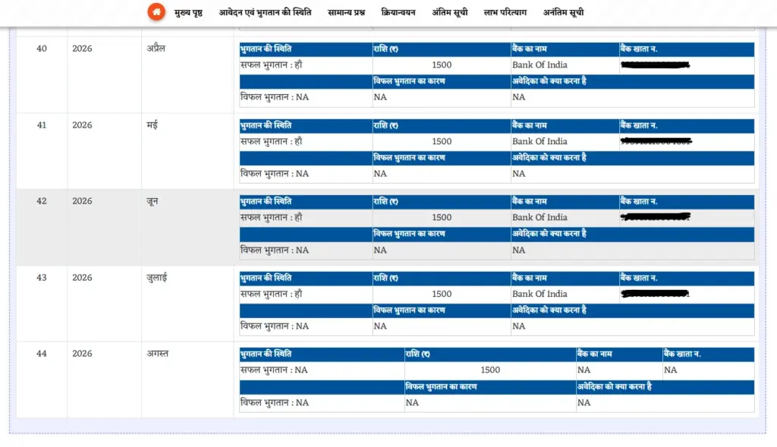Select the क्रियान्वयन menu item

coord(398,12)
